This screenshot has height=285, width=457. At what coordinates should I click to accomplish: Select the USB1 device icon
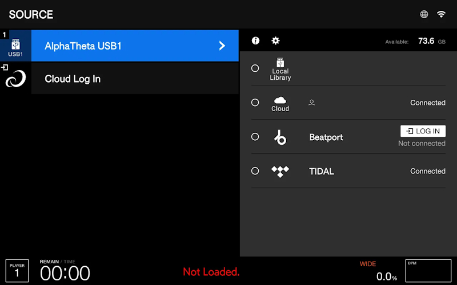click(15, 46)
